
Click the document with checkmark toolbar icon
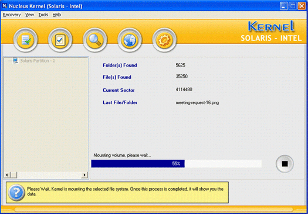tap(26, 40)
